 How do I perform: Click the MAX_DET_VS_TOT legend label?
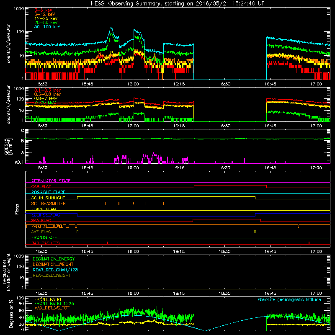pos(53,308)
